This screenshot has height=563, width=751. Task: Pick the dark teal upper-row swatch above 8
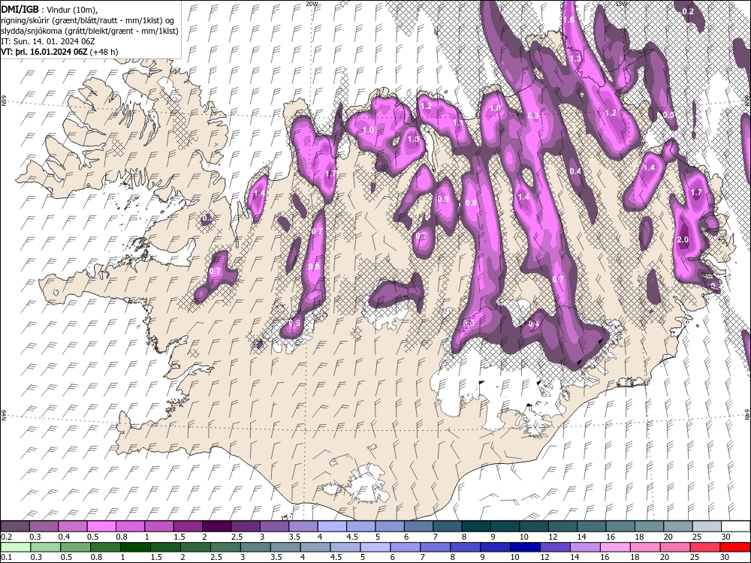click(x=477, y=526)
